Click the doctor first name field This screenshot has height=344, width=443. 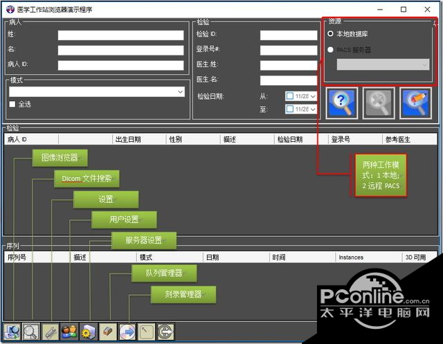click(289, 80)
